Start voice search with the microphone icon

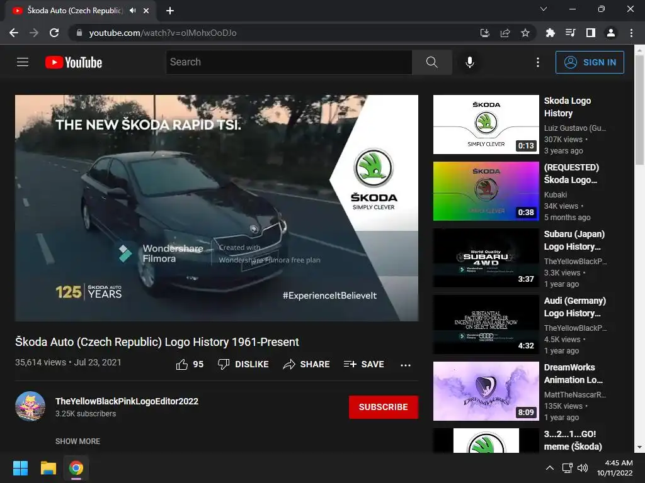click(470, 62)
